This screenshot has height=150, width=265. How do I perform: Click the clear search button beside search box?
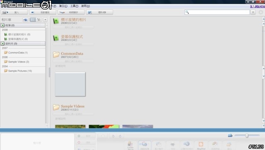[253, 12]
